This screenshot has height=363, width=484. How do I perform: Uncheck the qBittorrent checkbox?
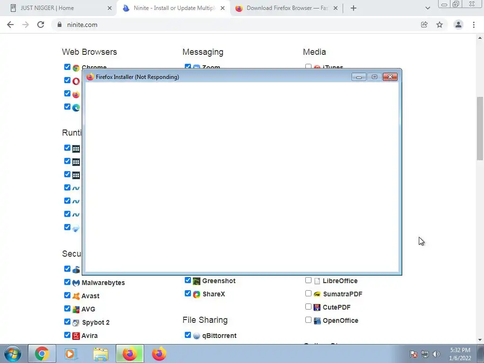(x=188, y=335)
